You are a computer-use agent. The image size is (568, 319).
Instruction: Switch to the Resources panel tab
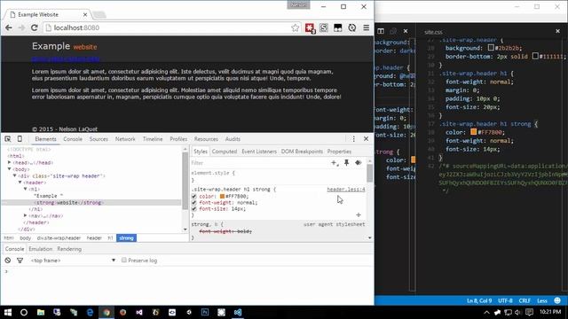tap(206, 139)
